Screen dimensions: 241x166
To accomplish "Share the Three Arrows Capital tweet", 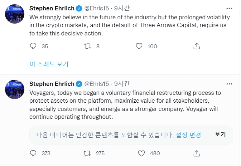I will click(x=196, y=46).
